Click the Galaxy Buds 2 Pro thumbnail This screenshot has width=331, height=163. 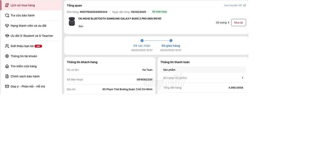tap(72, 22)
